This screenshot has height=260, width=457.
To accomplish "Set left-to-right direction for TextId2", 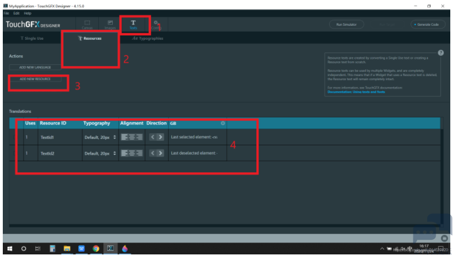I will tap(160, 153).
